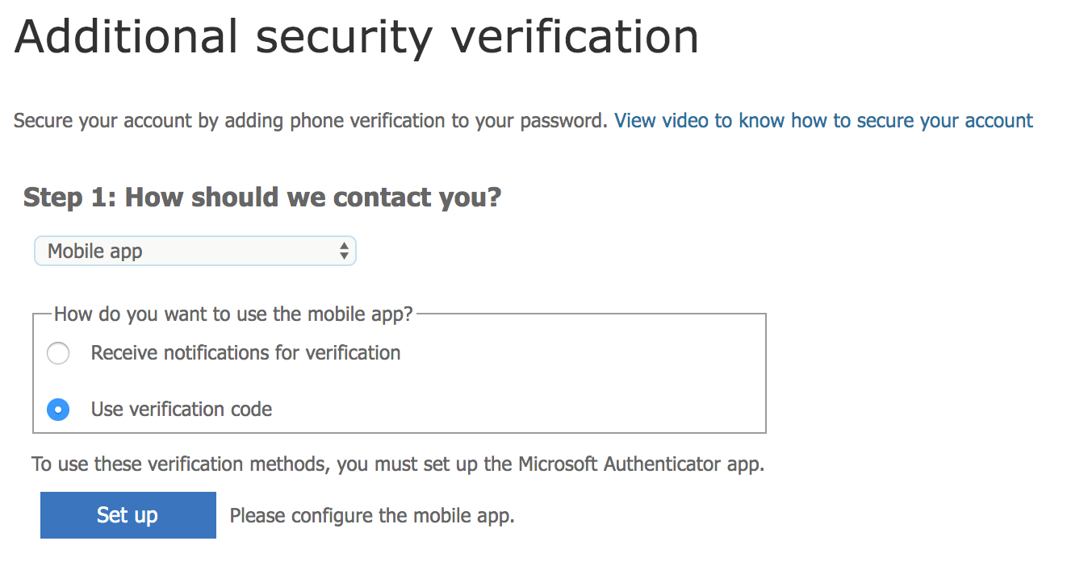Open the View video to secure your account link

tap(823, 121)
